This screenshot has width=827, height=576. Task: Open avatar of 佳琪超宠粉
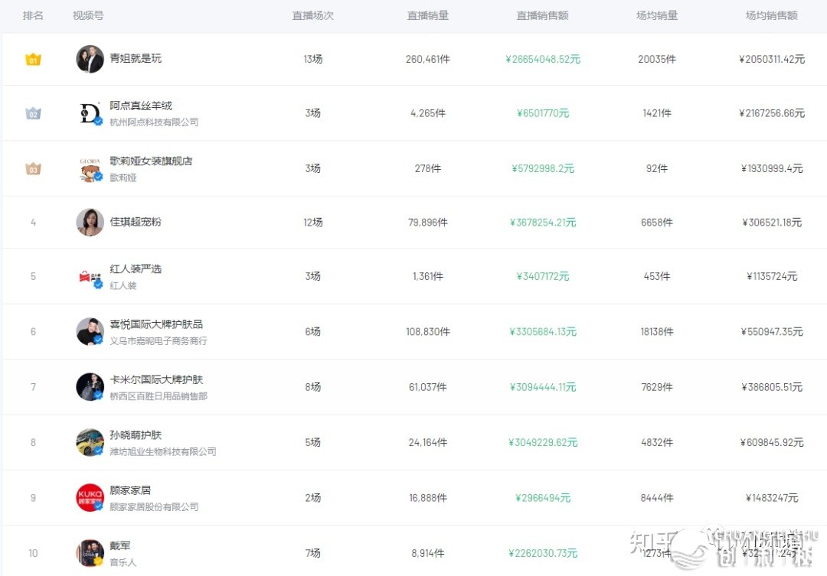90,223
